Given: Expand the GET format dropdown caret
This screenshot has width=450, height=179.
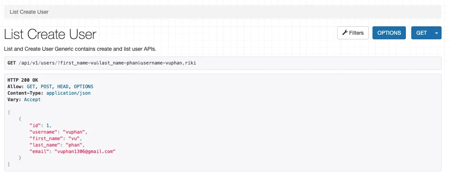Looking at the screenshot, I should pyautogui.click(x=437, y=33).
